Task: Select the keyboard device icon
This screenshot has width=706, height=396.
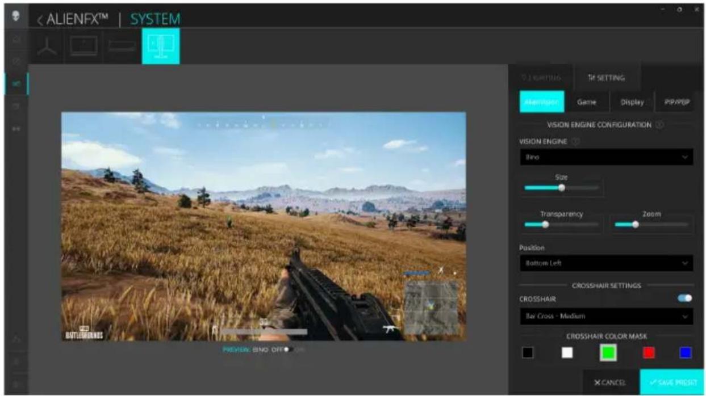Action: [x=122, y=47]
